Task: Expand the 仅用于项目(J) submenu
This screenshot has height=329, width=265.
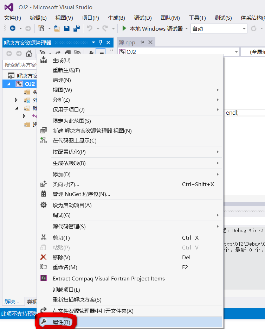Action: tap(130, 109)
